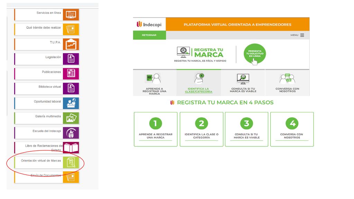The width and height of the screenshot is (354, 199).
Task: Click the Biblioteca virtual document icon
Action: click(x=71, y=88)
